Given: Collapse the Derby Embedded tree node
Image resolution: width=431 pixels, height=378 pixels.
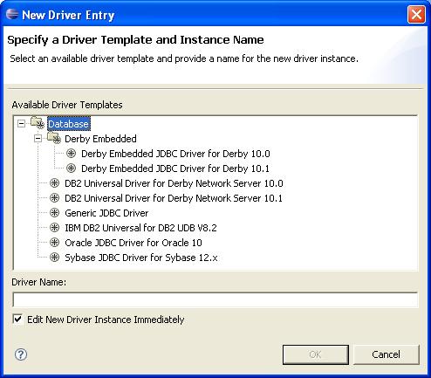Looking at the screenshot, I should (x=38, y=139).
